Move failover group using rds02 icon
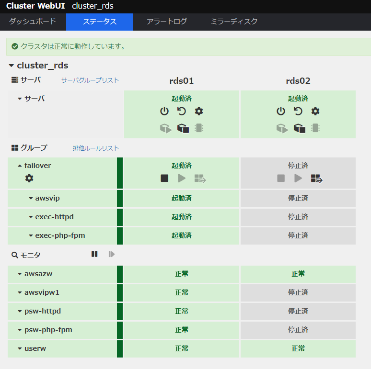The image size is (371, 369). click(316, 179)
